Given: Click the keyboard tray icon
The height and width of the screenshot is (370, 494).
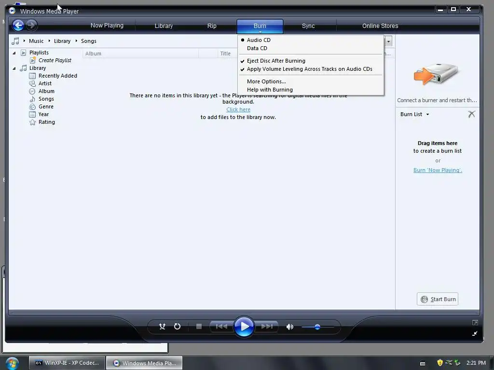Looking at the screenshot, I should [x=423, y=363].
